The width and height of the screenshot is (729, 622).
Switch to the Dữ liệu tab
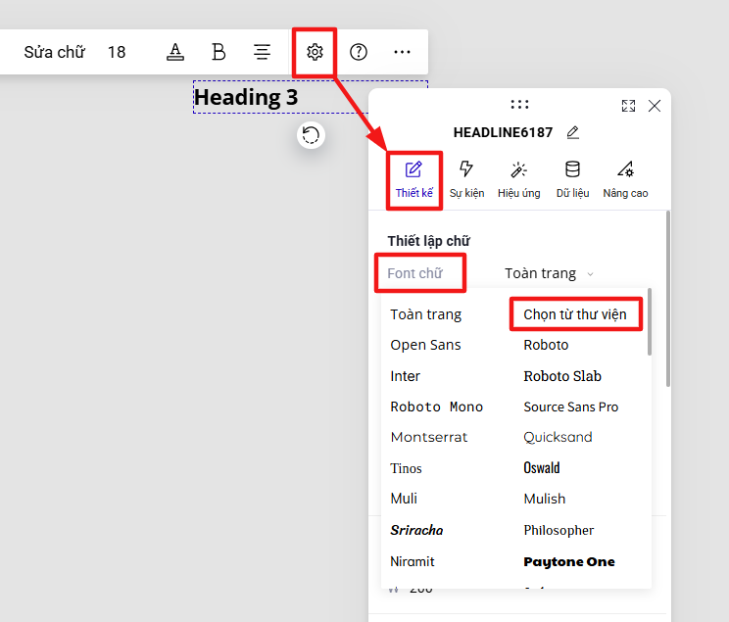(x=573, y=180)
